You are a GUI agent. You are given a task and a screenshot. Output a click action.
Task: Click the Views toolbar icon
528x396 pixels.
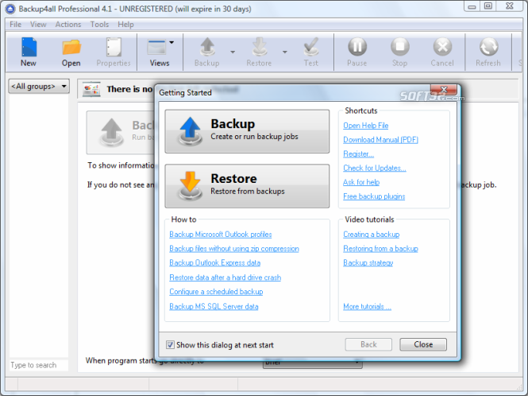pyautogui.click(x=156, y=48)
